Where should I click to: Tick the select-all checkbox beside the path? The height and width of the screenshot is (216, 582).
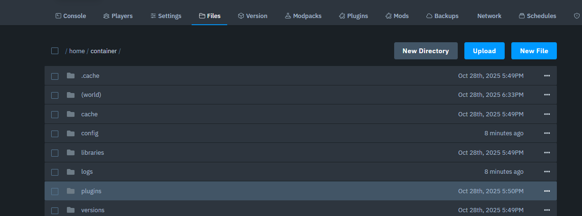[x=55, y=51]
